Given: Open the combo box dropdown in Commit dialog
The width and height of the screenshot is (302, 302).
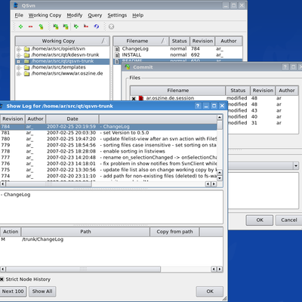Looking at the screenshot, I should [296, 165].
